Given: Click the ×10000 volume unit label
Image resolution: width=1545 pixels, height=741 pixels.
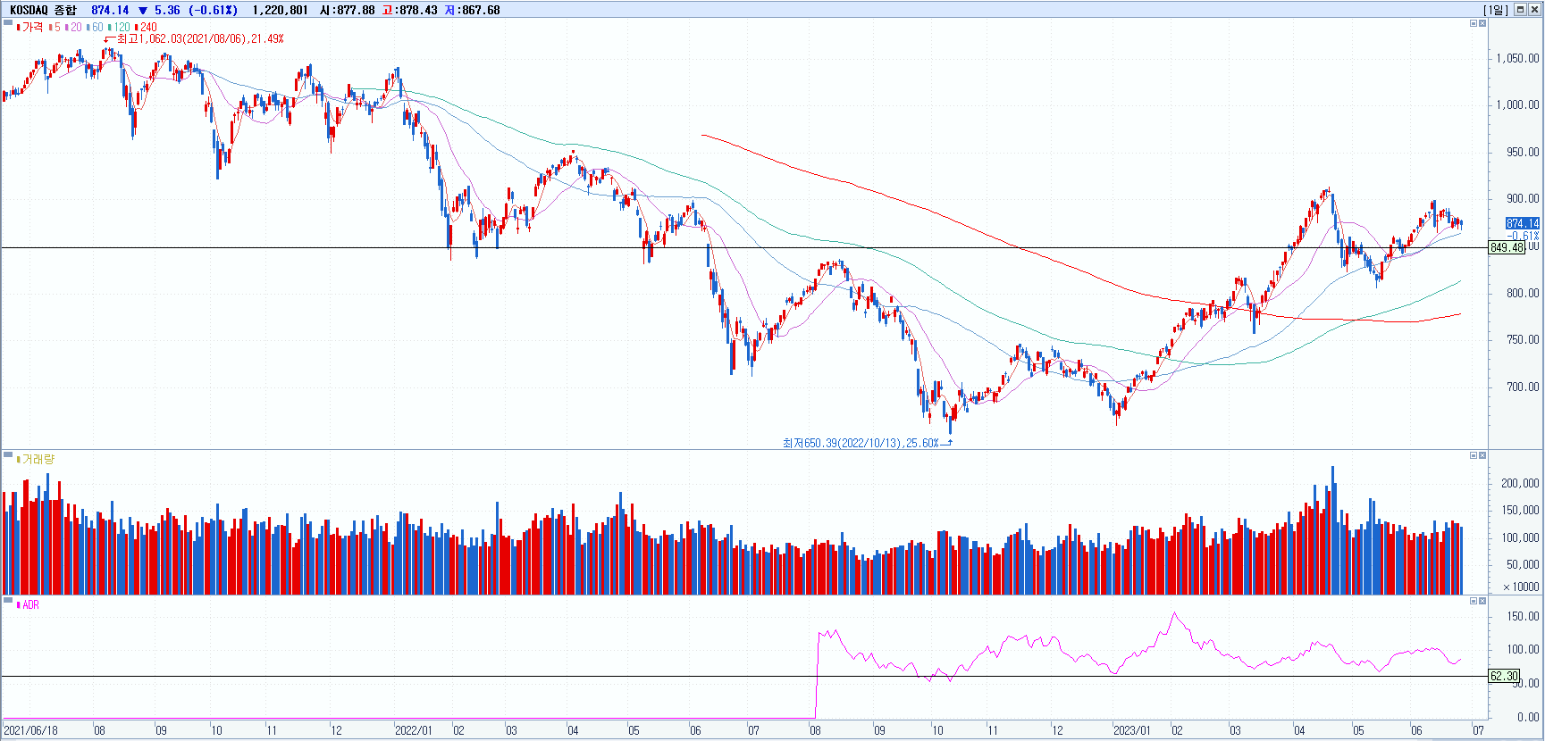Looking at the screenshot, I should [x=1521, y=587].
